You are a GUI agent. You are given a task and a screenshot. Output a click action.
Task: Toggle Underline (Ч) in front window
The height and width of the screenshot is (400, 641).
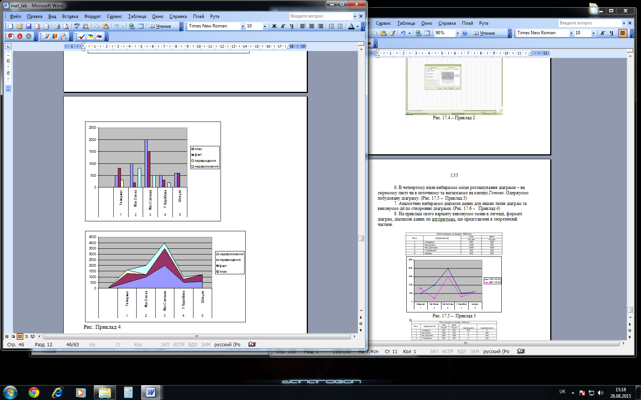(292, 26)
